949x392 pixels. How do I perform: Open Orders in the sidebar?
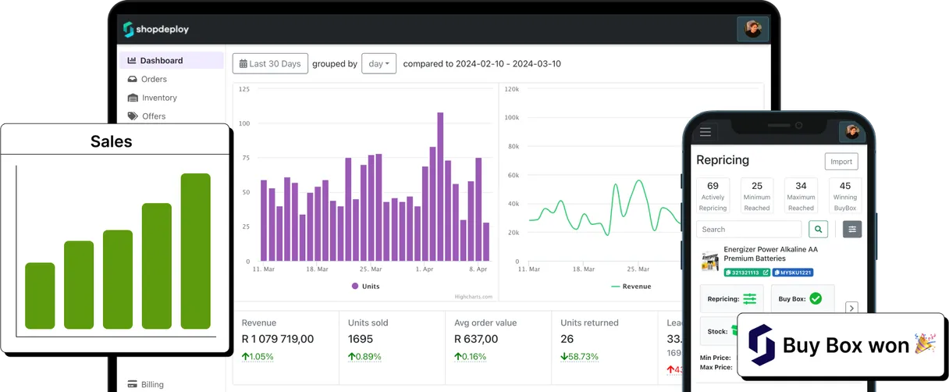147,79
